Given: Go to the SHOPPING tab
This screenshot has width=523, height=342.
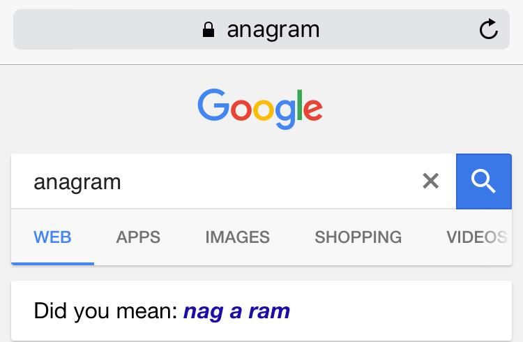Looking at the screenshot, I should (358, 237).
